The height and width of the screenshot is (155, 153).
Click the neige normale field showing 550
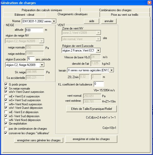[x=35, y=47]
